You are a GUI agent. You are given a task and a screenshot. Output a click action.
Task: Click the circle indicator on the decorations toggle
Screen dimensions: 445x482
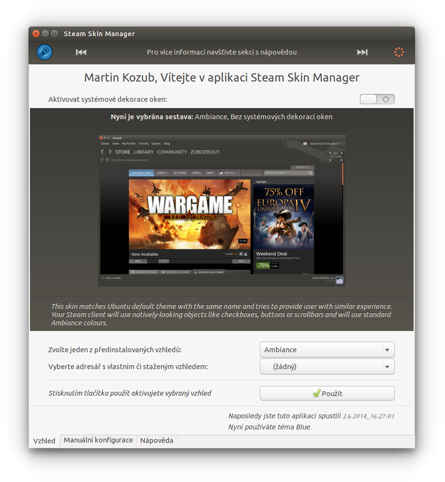(x=385, y=98)
